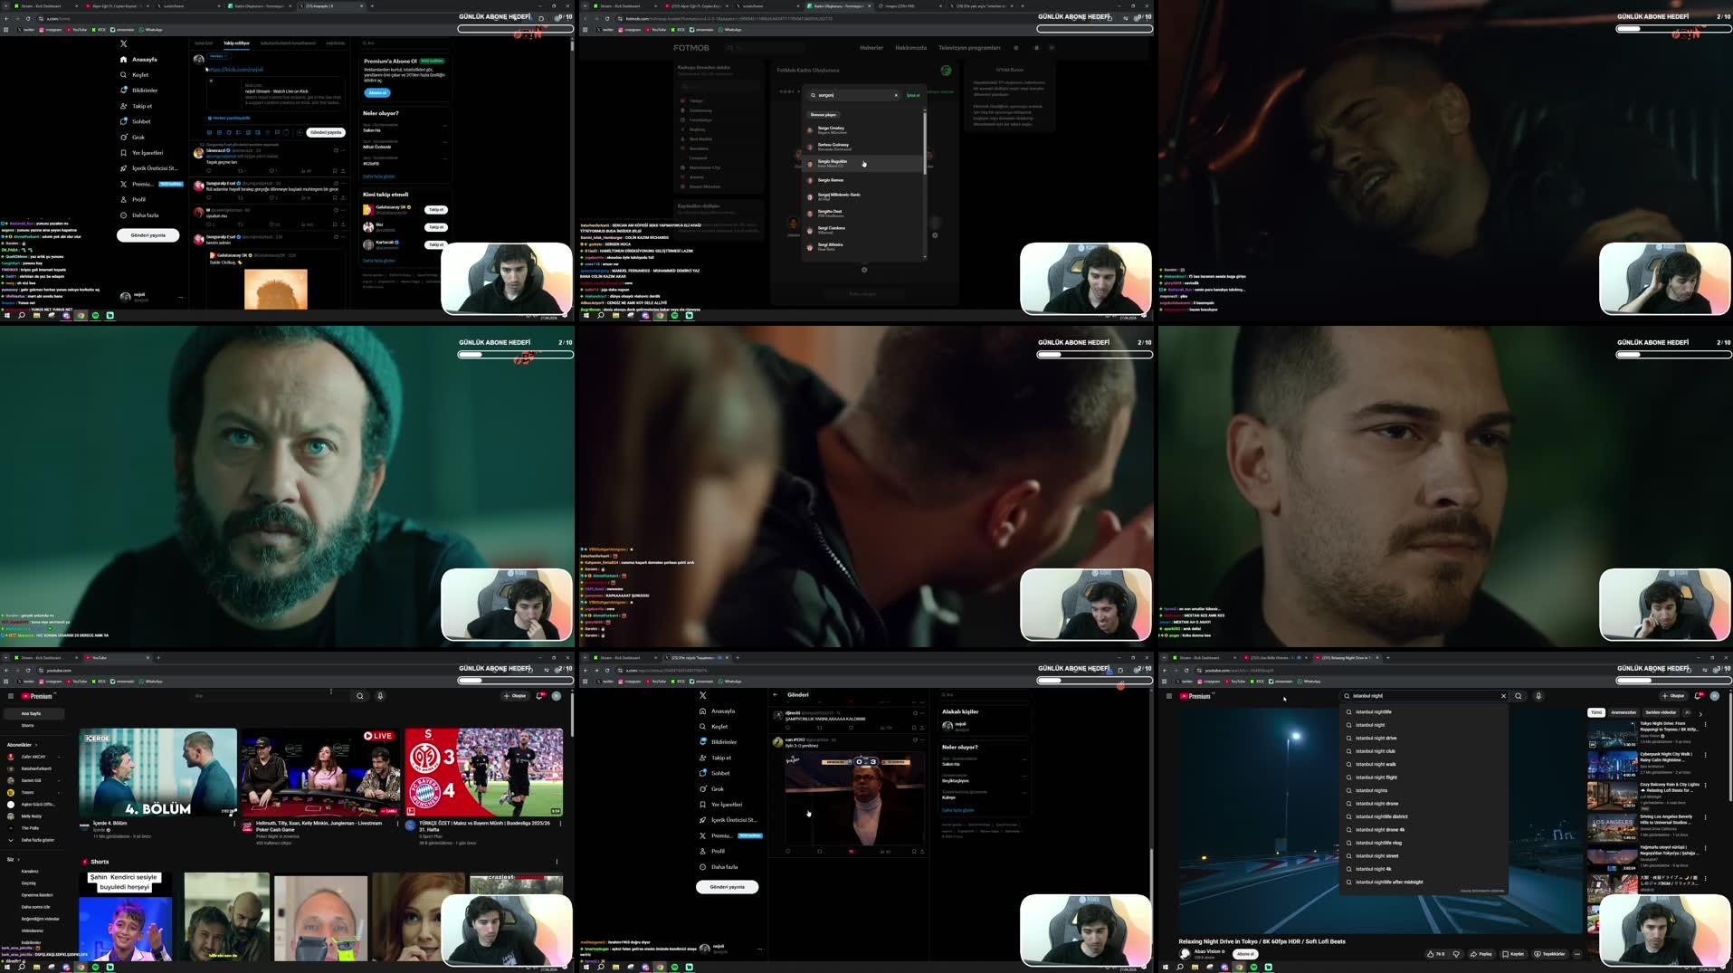Image resolution: width=1733 pixels, height=973 pixels.
Task: Expand the Abonelikler section in the YouTube home sidebar
Action: point(22,745)
